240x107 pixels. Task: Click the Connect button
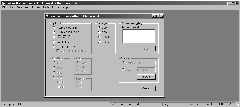point(146,77)
